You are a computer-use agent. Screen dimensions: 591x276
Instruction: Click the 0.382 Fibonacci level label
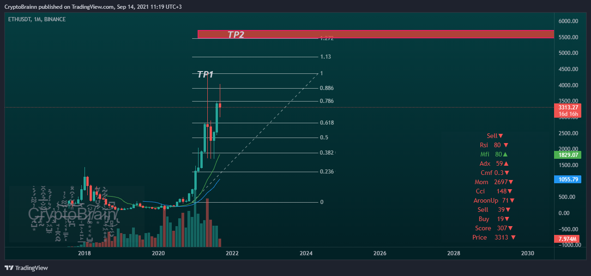326,153
